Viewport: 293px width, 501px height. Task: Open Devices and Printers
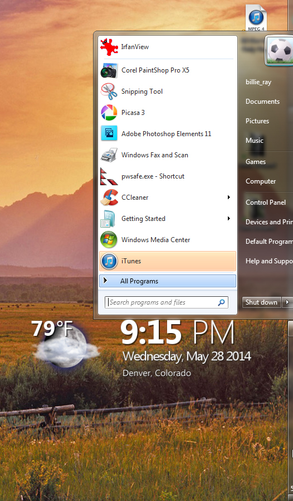pos(269,222)
